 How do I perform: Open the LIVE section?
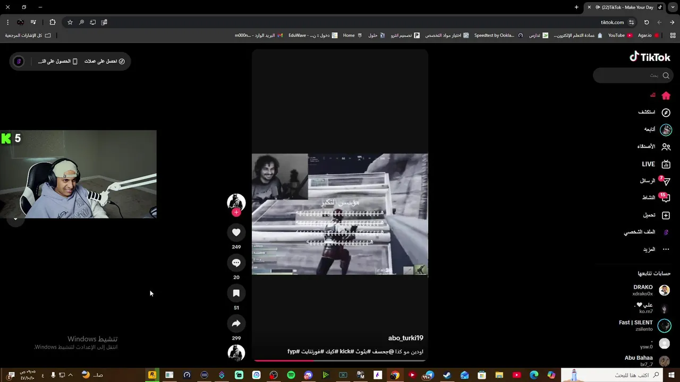coord(656,164)
